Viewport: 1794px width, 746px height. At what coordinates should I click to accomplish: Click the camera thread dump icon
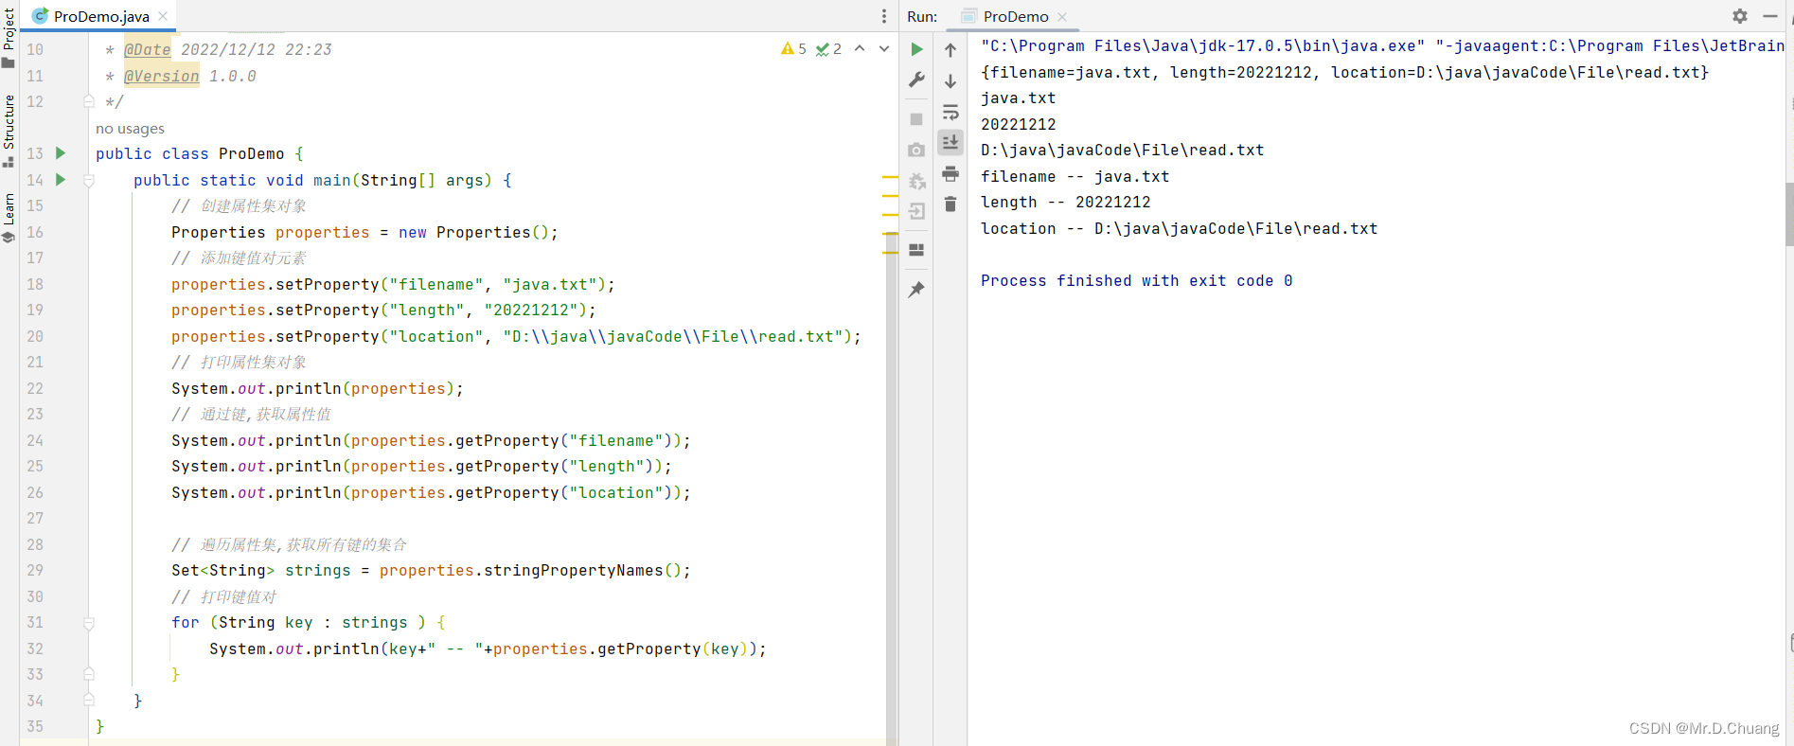pyautogui.click(x=916, y=150)
